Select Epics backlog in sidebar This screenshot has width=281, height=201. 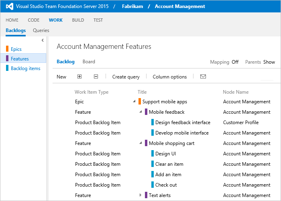coord(16,49)
